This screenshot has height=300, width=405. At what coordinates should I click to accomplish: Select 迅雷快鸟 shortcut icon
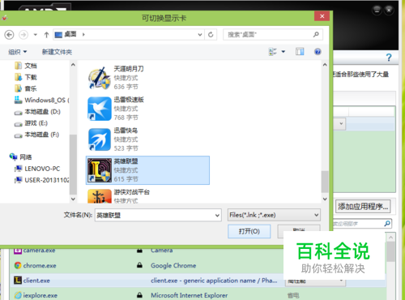tap(100, 139)
